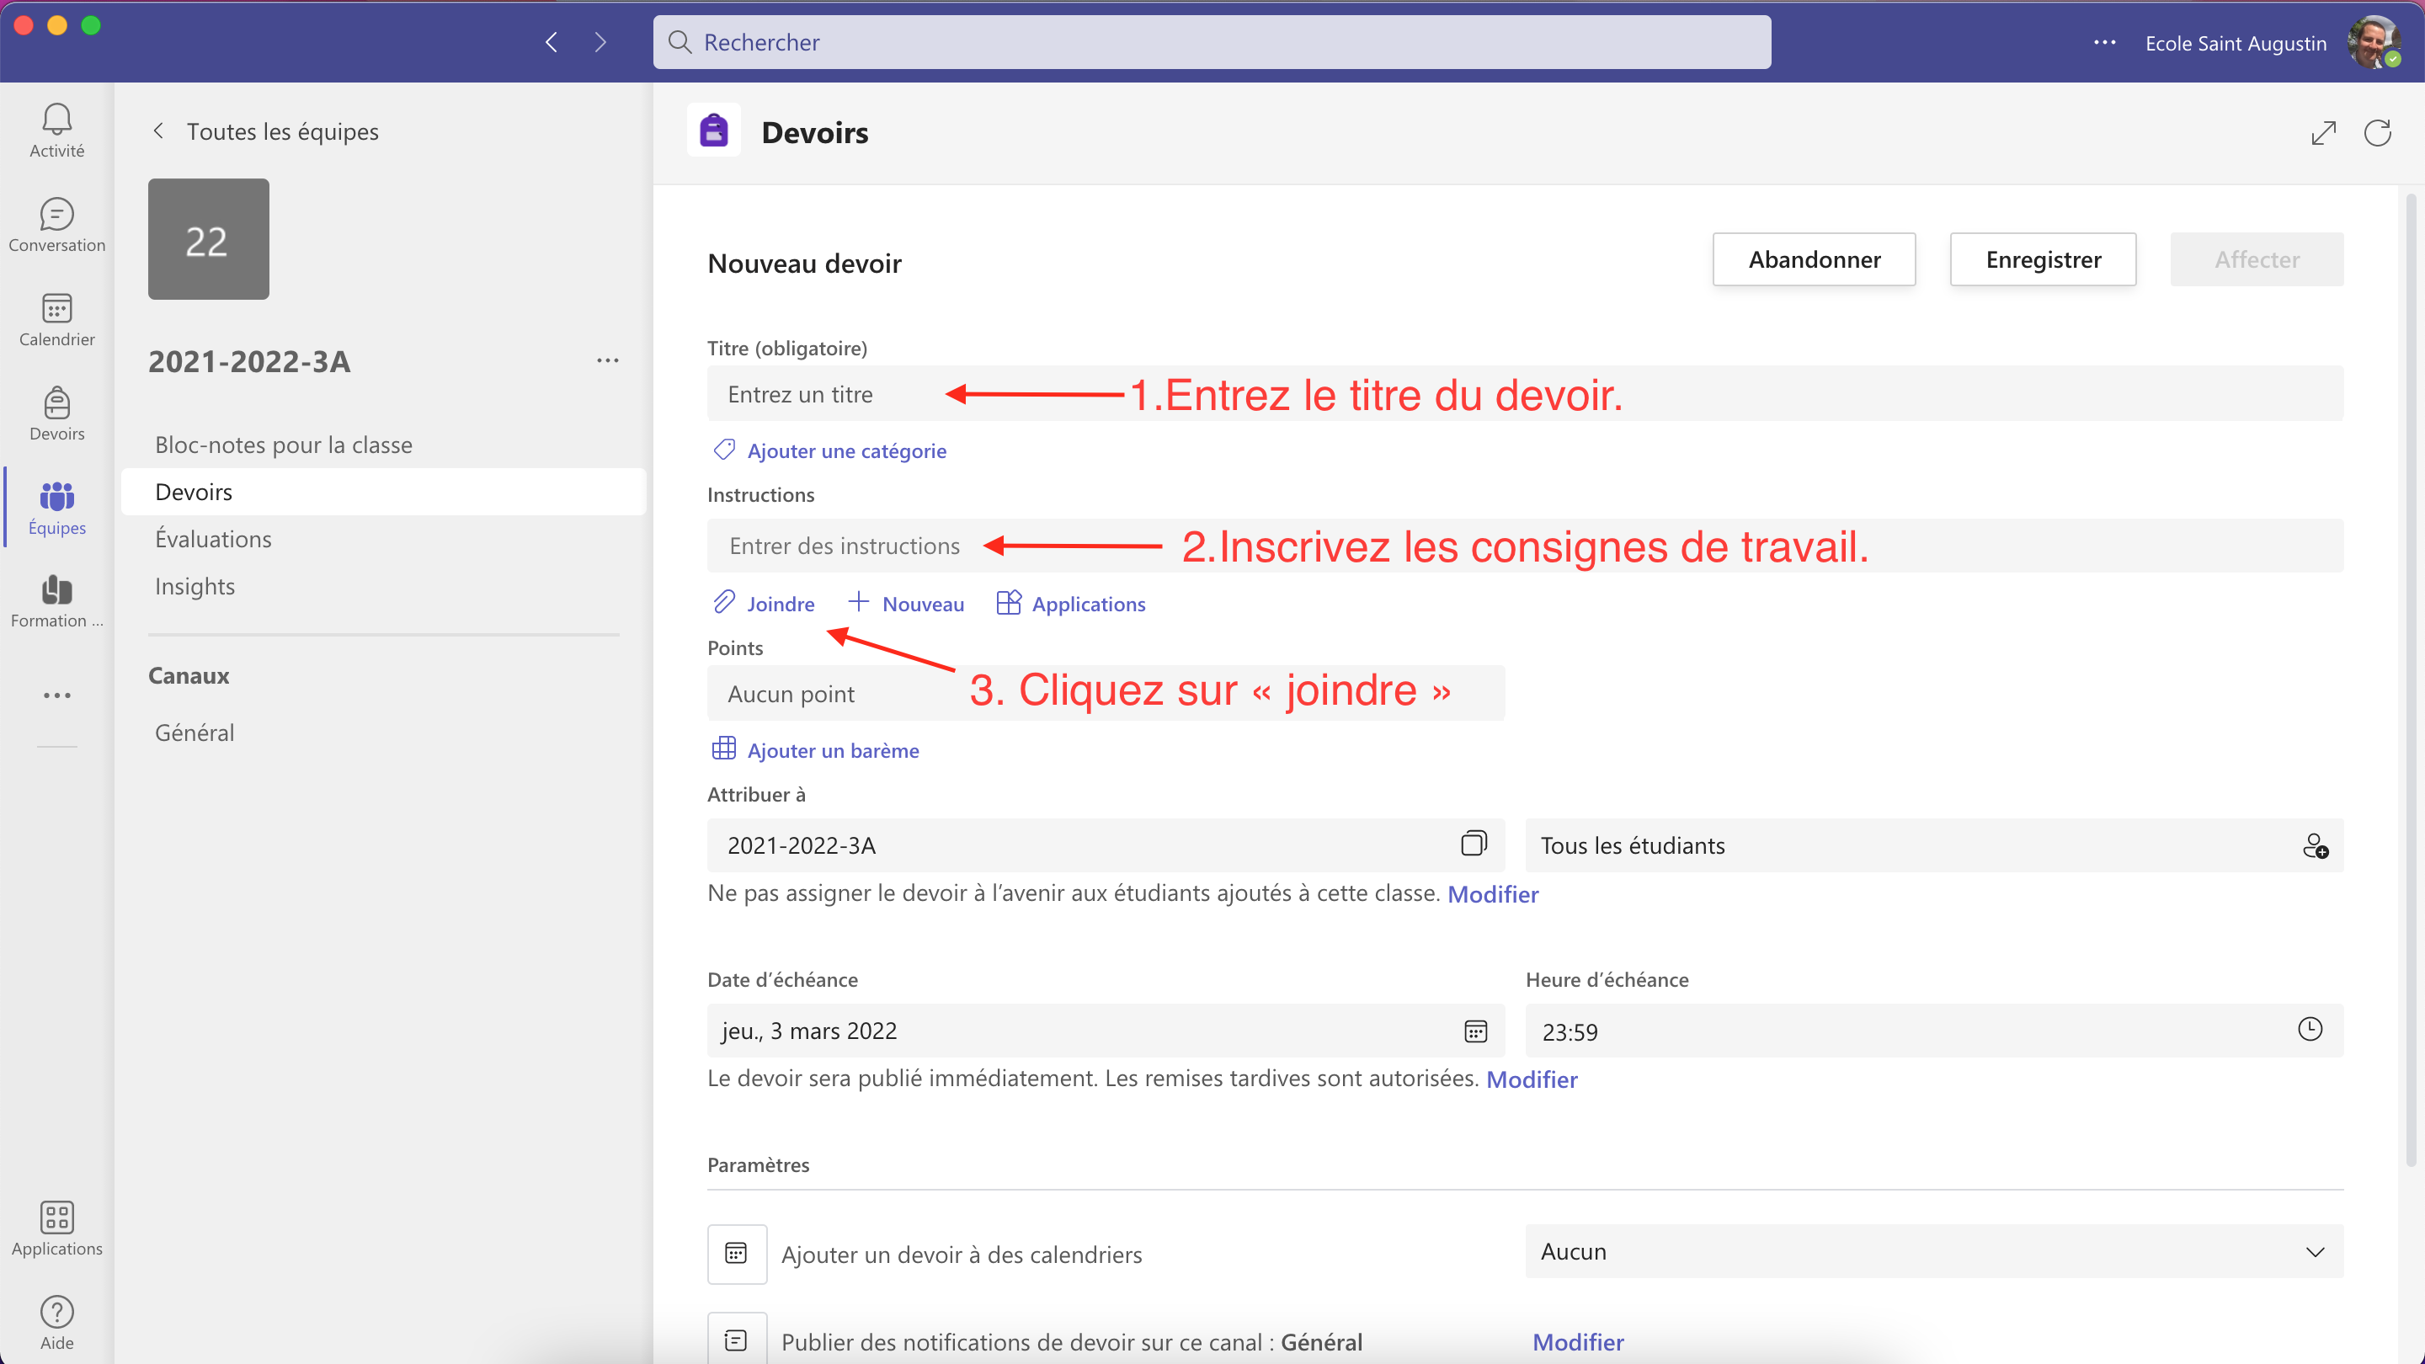Click the notification channel icon beside Publier des notifications

coord(736,1339)
